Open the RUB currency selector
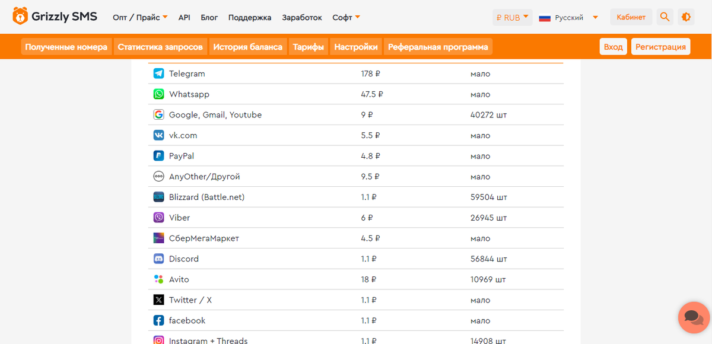This screenshot has width=712, height=344. [x=512, y=17]
